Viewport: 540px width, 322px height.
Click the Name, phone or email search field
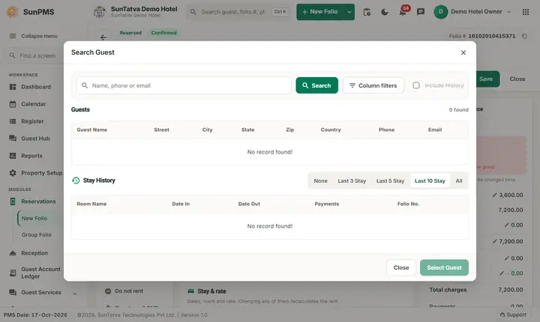pos(184,85)
